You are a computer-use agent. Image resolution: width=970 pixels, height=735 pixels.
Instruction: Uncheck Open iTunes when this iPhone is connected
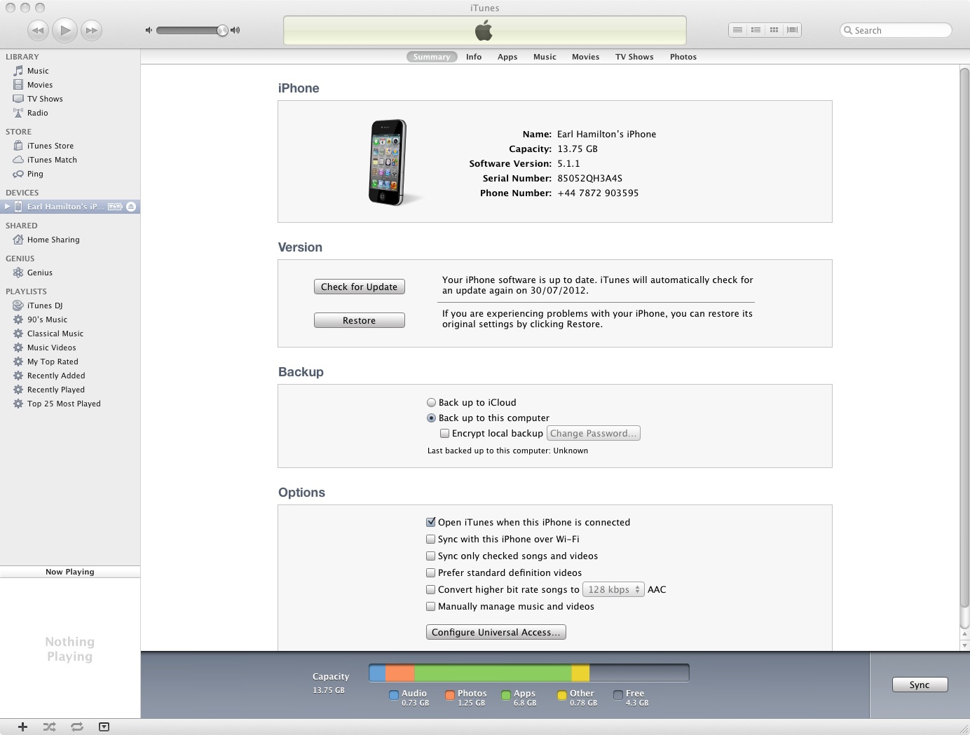click(x=431, y=522)
